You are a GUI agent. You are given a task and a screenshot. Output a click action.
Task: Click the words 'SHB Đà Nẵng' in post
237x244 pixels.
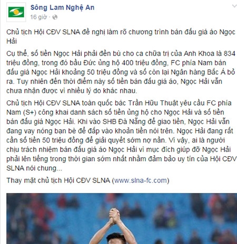click(124, 121)
